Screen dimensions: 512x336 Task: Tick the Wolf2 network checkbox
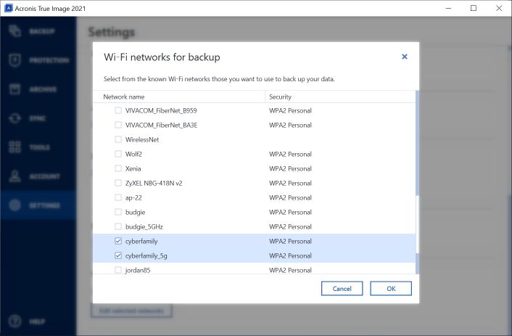[x=118, y=154]
